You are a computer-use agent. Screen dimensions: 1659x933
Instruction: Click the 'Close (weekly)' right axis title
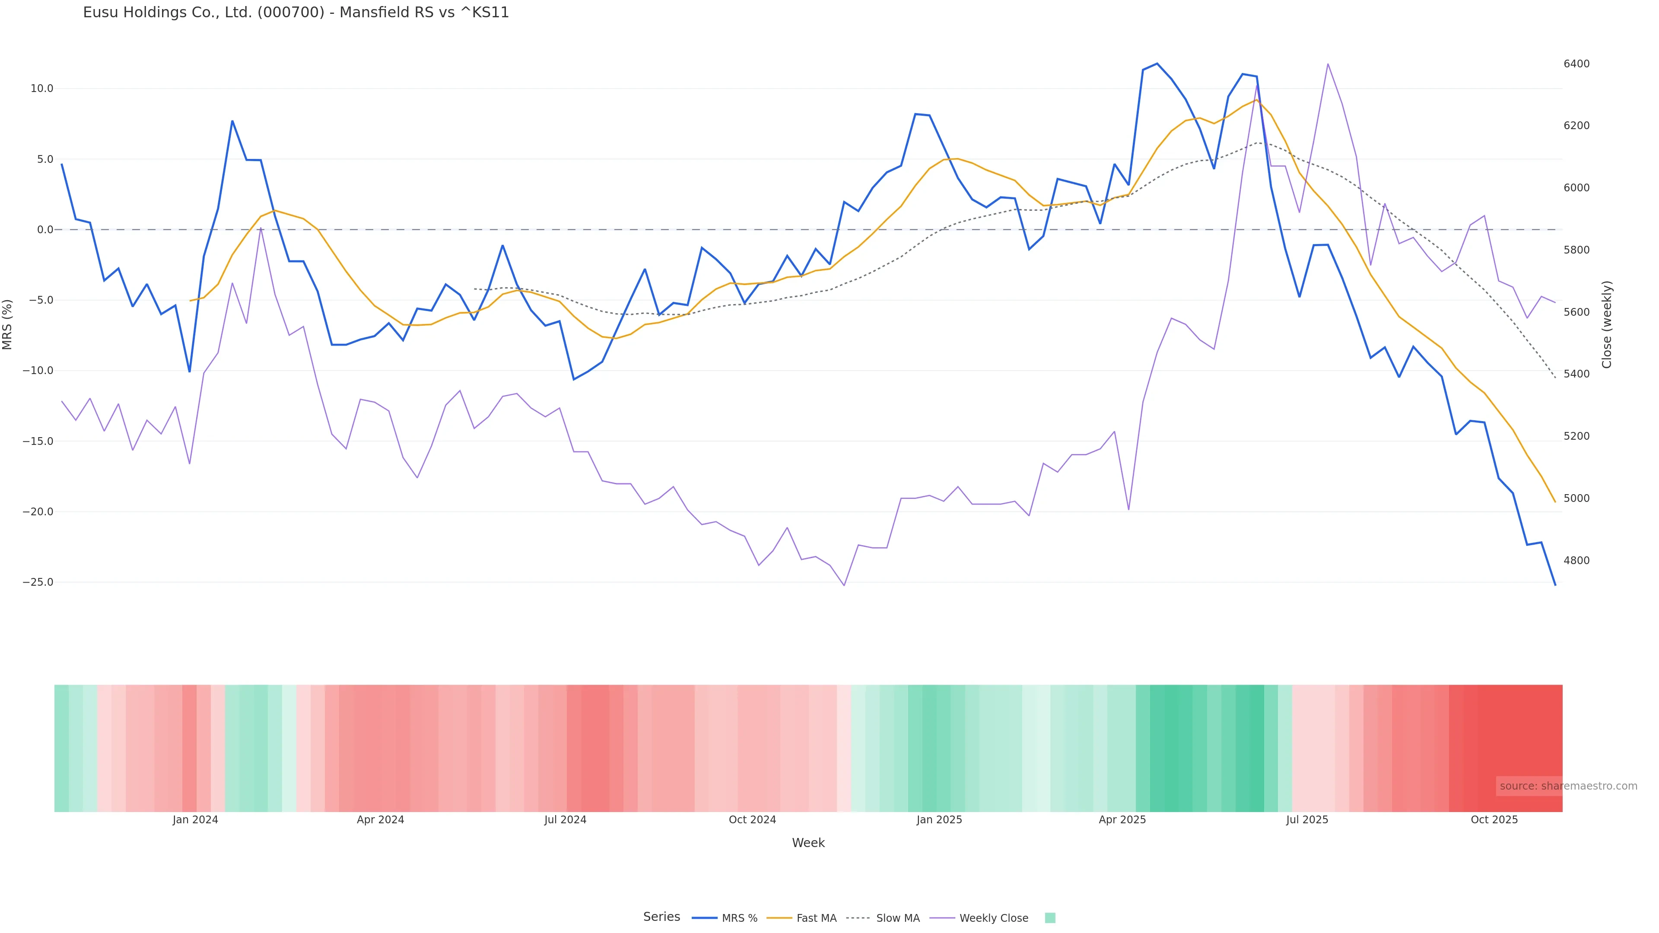point(1607,324)
